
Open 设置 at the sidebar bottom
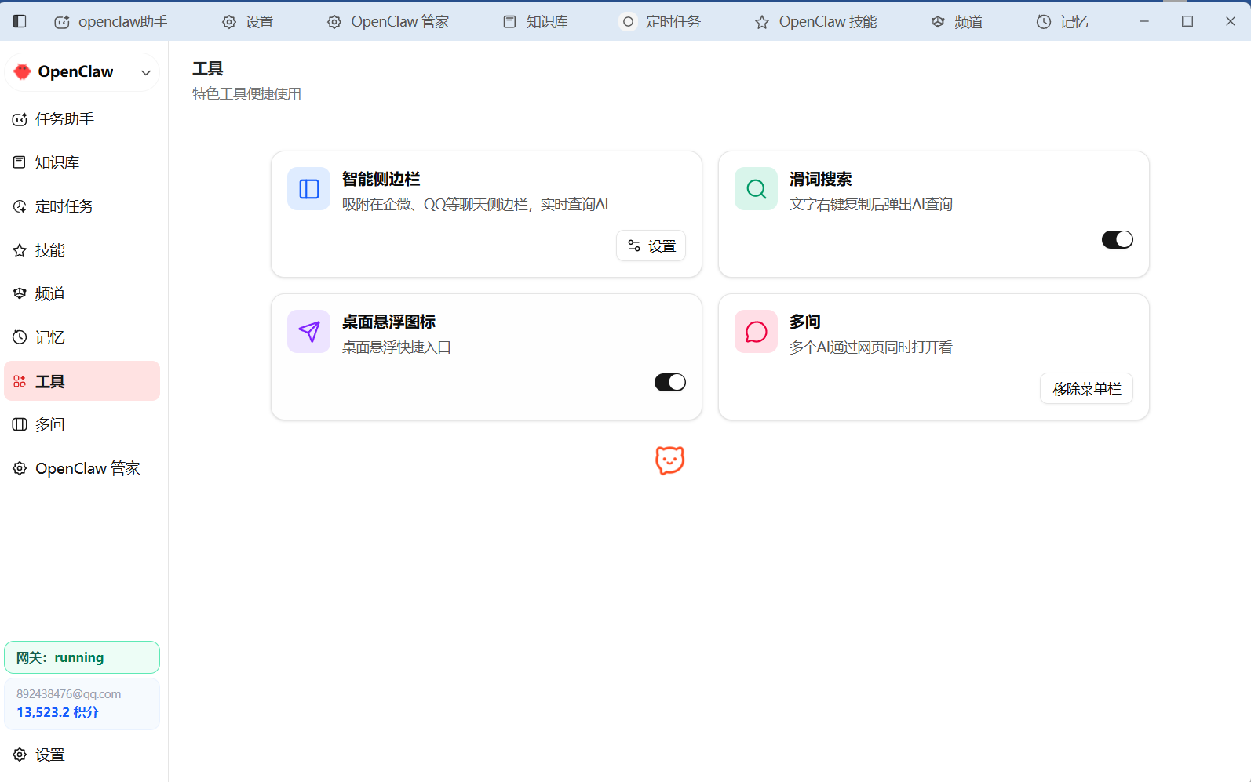point(82,755)
